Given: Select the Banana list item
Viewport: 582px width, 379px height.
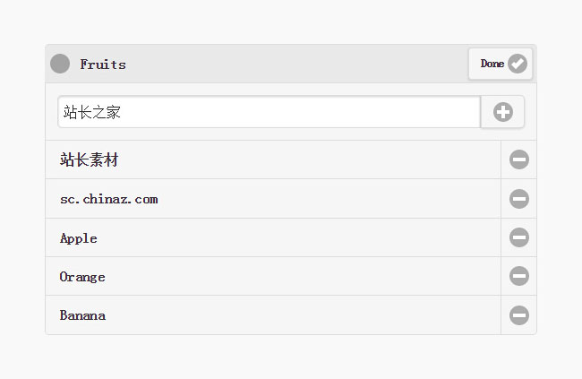Looking at the screenshot, I should pos(82,315).
